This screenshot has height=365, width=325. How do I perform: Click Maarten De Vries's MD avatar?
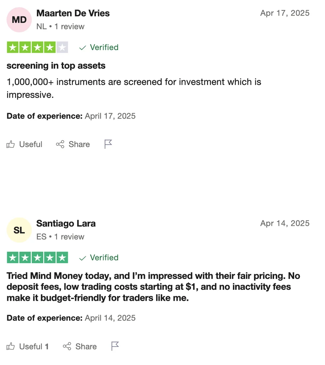click(x=19, y=20)
